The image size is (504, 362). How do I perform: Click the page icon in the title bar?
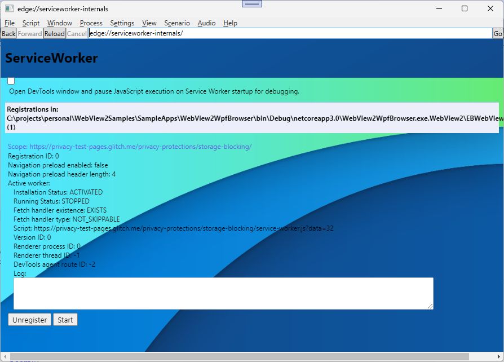(8, 8)
